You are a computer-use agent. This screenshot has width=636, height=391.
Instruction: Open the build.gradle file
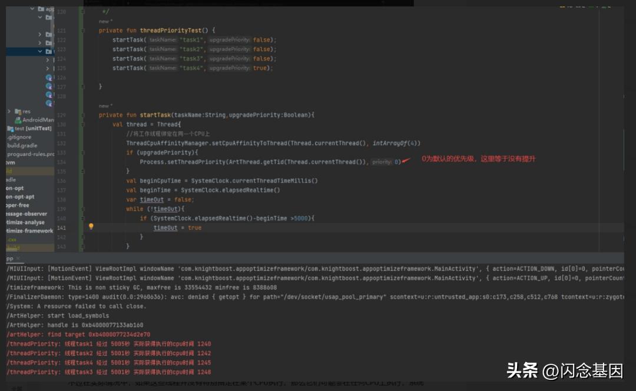point(22,145)
